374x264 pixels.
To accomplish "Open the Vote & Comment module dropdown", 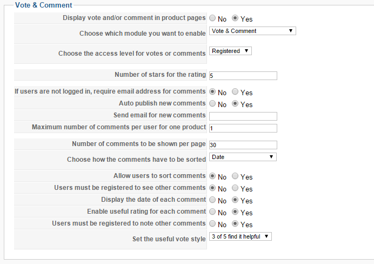I will 252,31.
